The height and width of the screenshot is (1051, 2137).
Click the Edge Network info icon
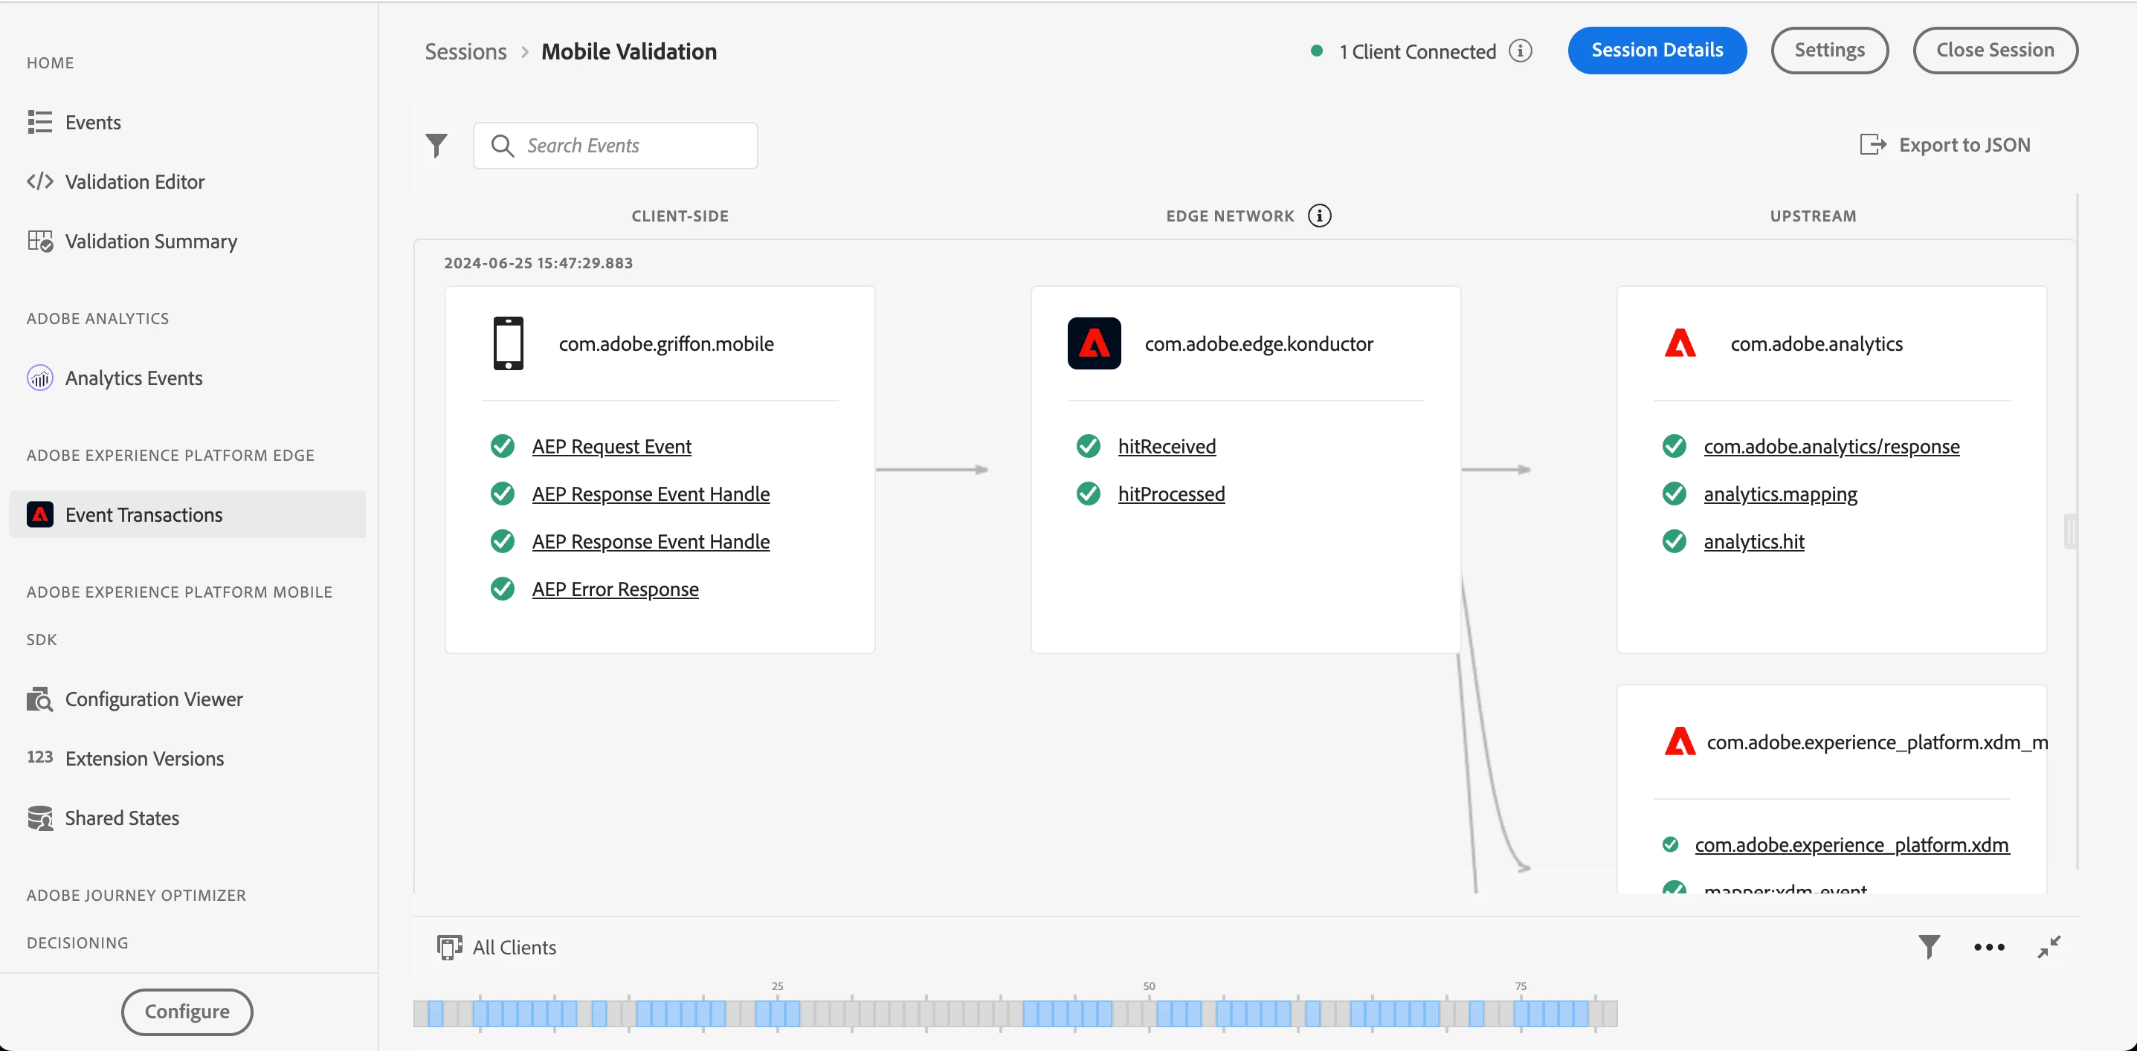coord(1319,216)
